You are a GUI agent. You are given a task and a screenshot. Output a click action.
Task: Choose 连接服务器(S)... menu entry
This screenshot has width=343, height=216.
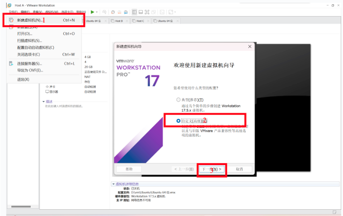(44, 64)
